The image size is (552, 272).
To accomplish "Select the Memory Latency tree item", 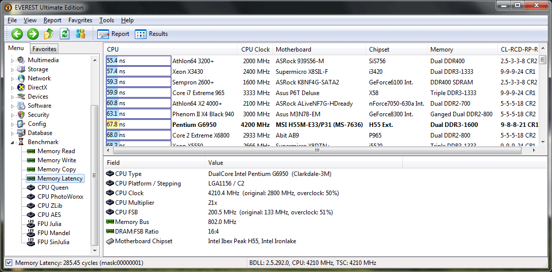I will (55, 178).
